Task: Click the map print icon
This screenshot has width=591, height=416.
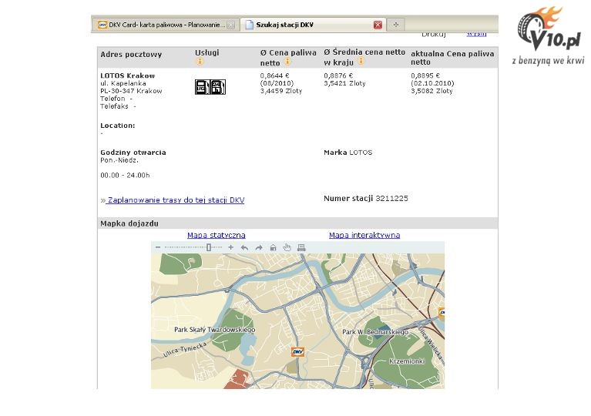Action: 301,247
